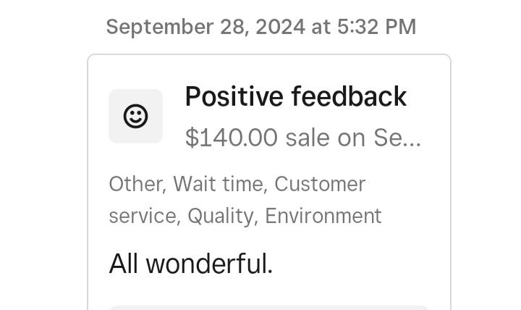Image resolution: width=521 pixels, height=310 pixels.
Task: Click the word "Positive" in card title
Action: pyautogui.click(x=234, y=97)
